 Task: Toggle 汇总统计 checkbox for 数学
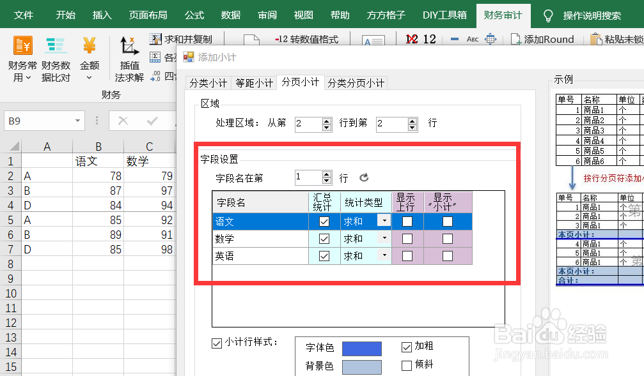coord(324,239)
